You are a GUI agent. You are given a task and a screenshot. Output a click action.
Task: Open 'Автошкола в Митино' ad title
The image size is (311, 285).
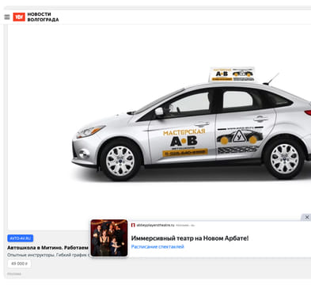(47, 248)
